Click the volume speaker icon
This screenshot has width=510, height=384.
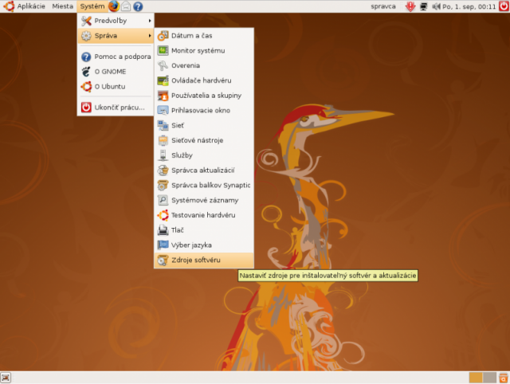click(436, 6)
